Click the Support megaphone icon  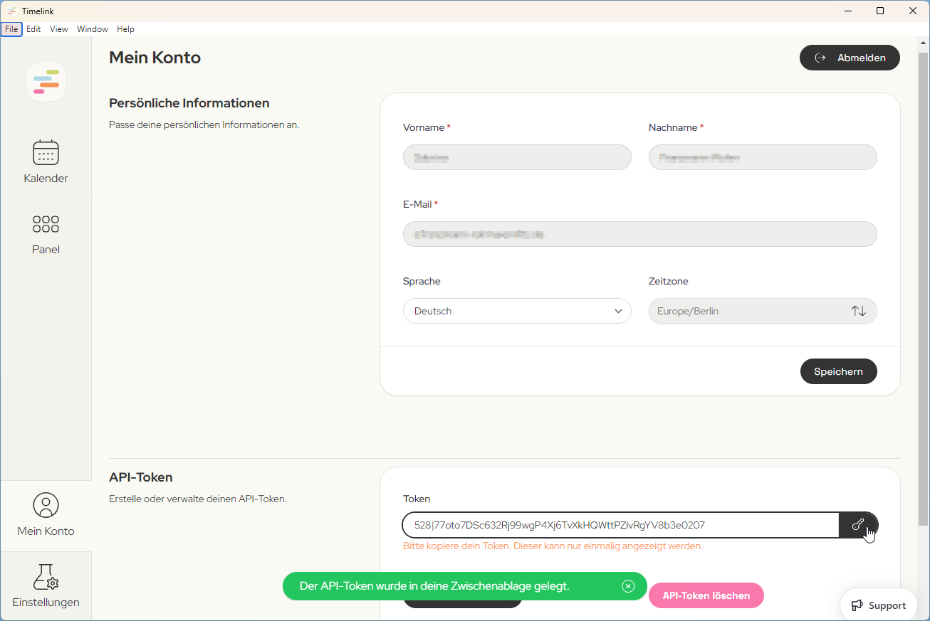tap(857, 605)
